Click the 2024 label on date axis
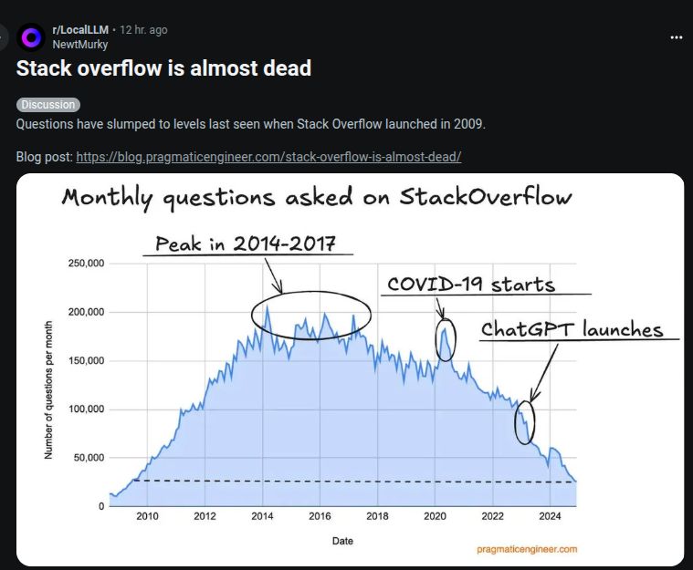 pyautogui.click(x=550, y=516)
